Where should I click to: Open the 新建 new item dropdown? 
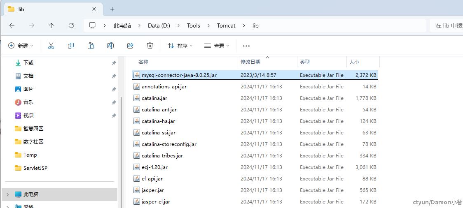click(x=21, y=46)
